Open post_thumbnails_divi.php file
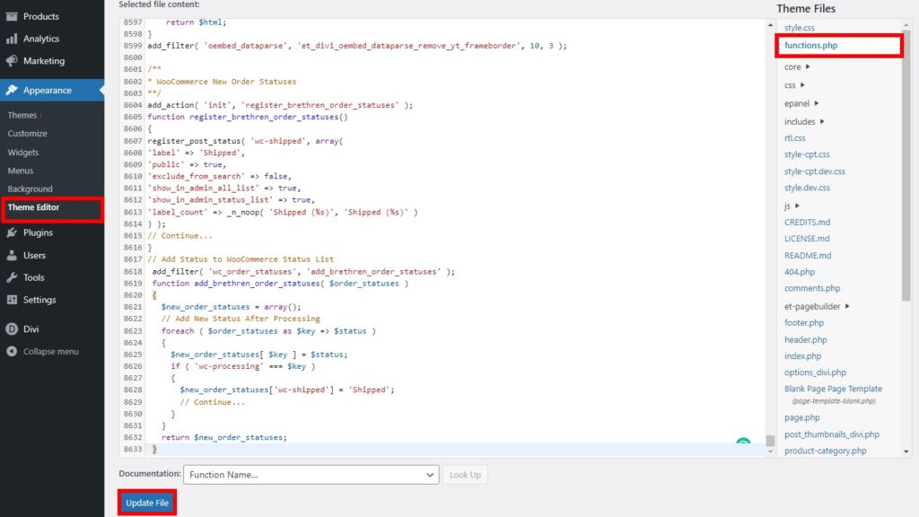The width and height of the screenshot is (919, 517). click(832, 434)
